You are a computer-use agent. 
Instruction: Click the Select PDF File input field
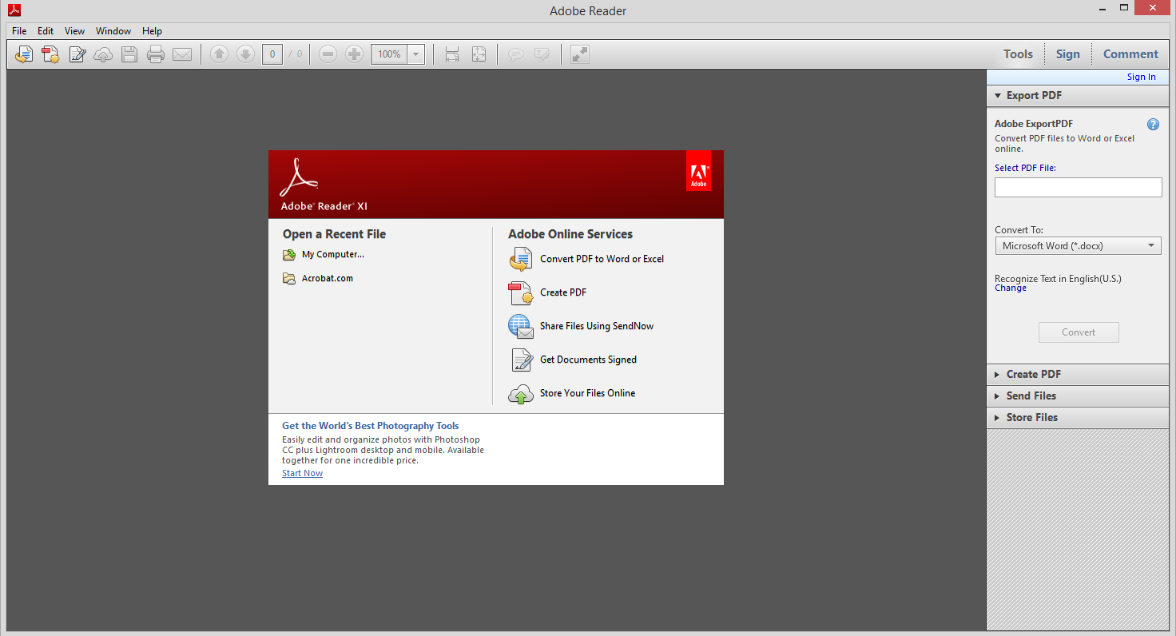tap(1078, 187)
